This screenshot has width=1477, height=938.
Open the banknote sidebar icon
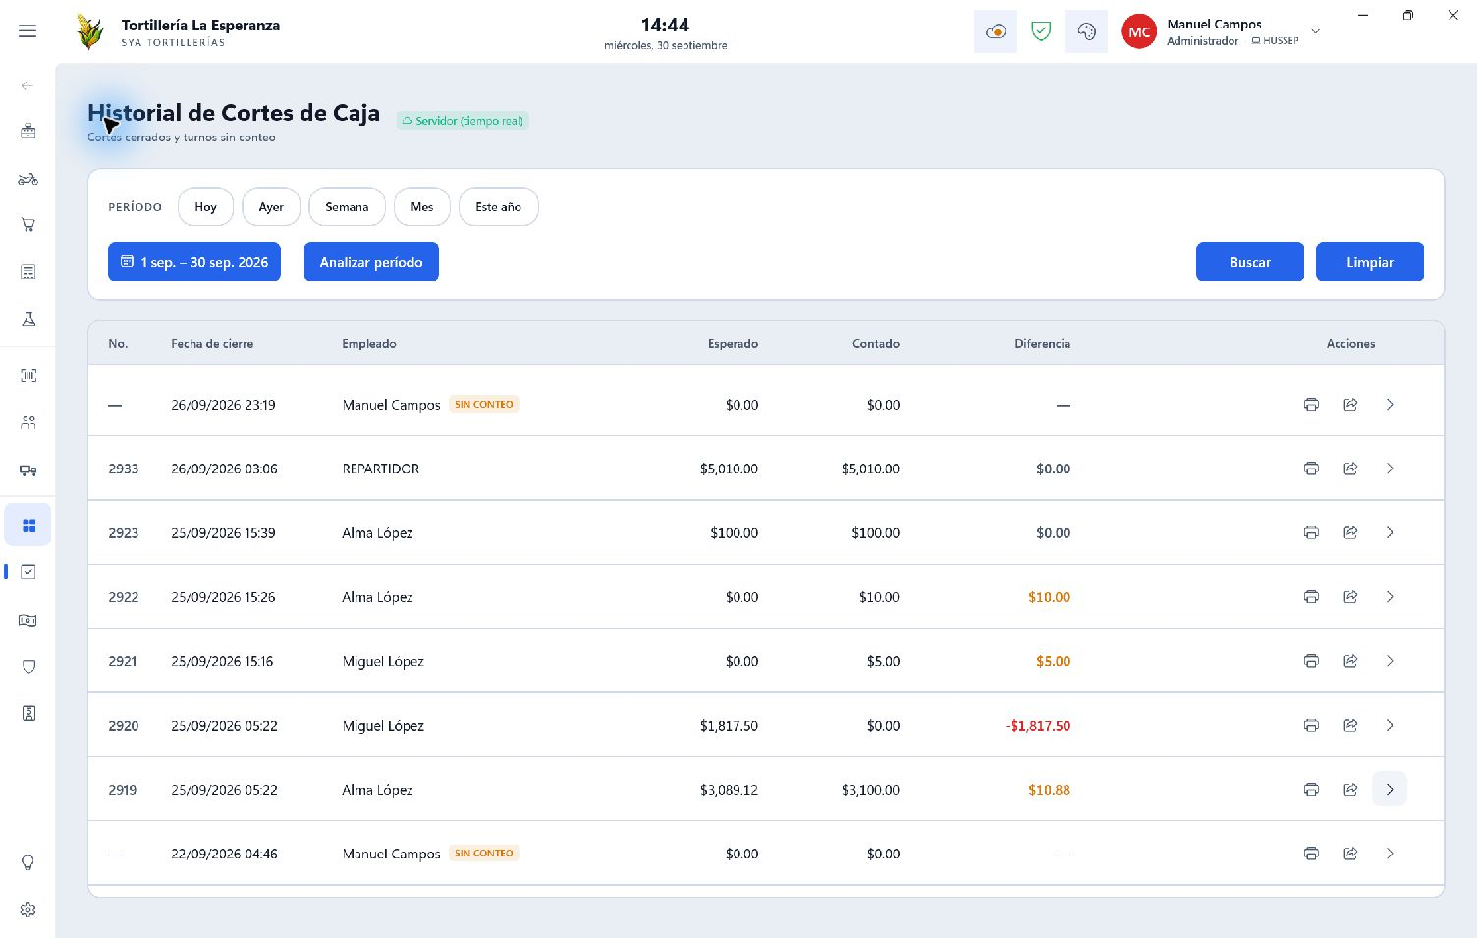(27, 620)
